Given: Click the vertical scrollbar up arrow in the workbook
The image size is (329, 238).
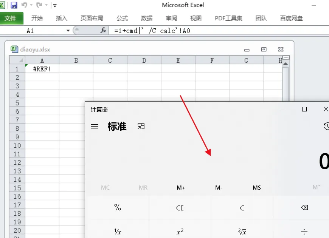Looking at the screenshot, I should [286, 63].
